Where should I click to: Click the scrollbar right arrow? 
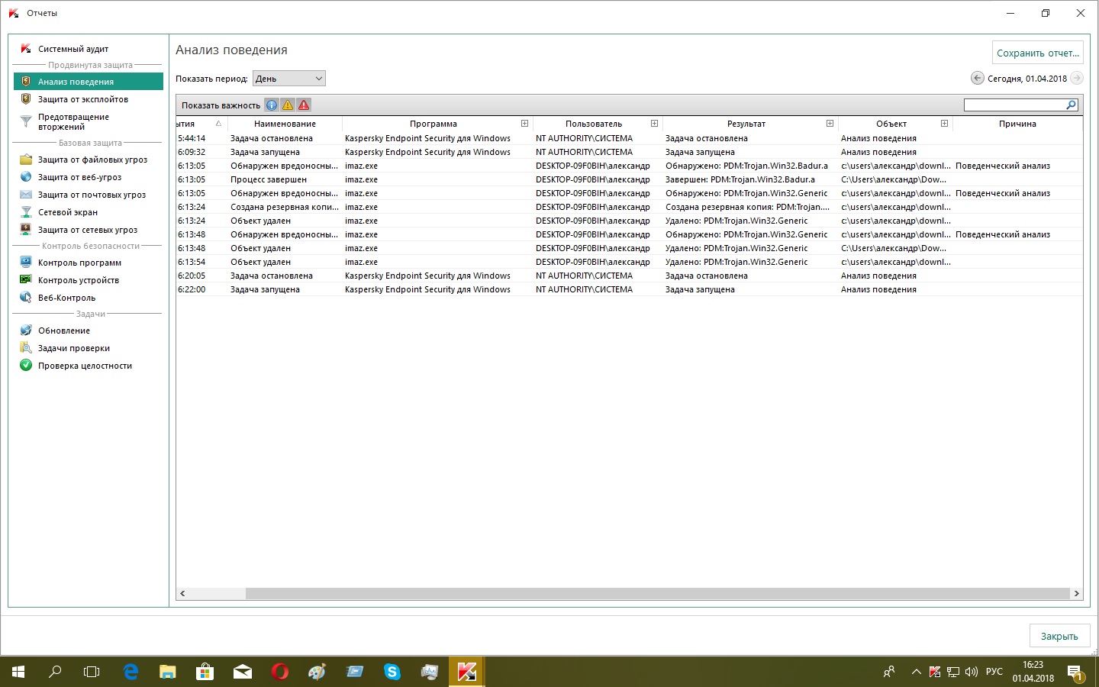click(x=1076, y=593)
